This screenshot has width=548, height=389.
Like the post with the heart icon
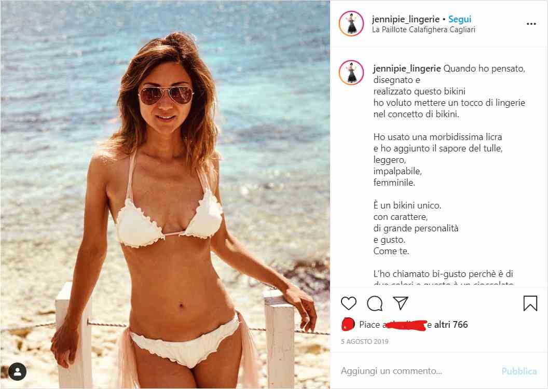(x=348, y=303)
